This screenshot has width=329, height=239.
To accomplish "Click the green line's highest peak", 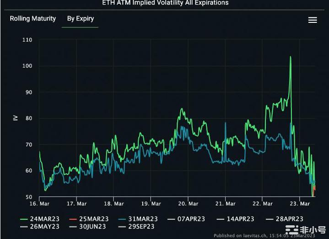I will [x=290, y=57].
